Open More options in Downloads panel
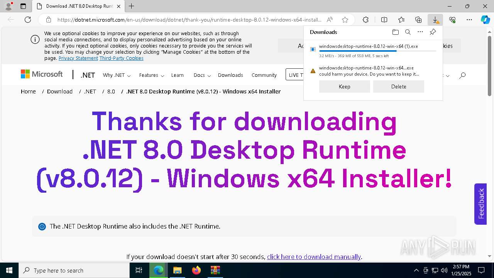494x278 pixels. [x=420, y=32]
